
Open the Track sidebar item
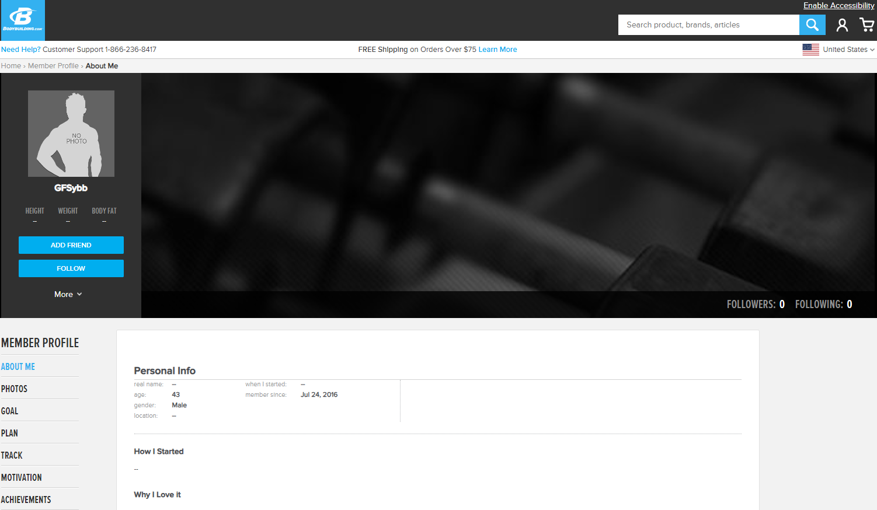tap(12, 455)
